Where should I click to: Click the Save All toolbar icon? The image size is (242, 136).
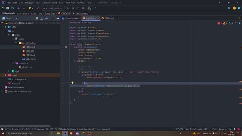click(x=8, y=8)
